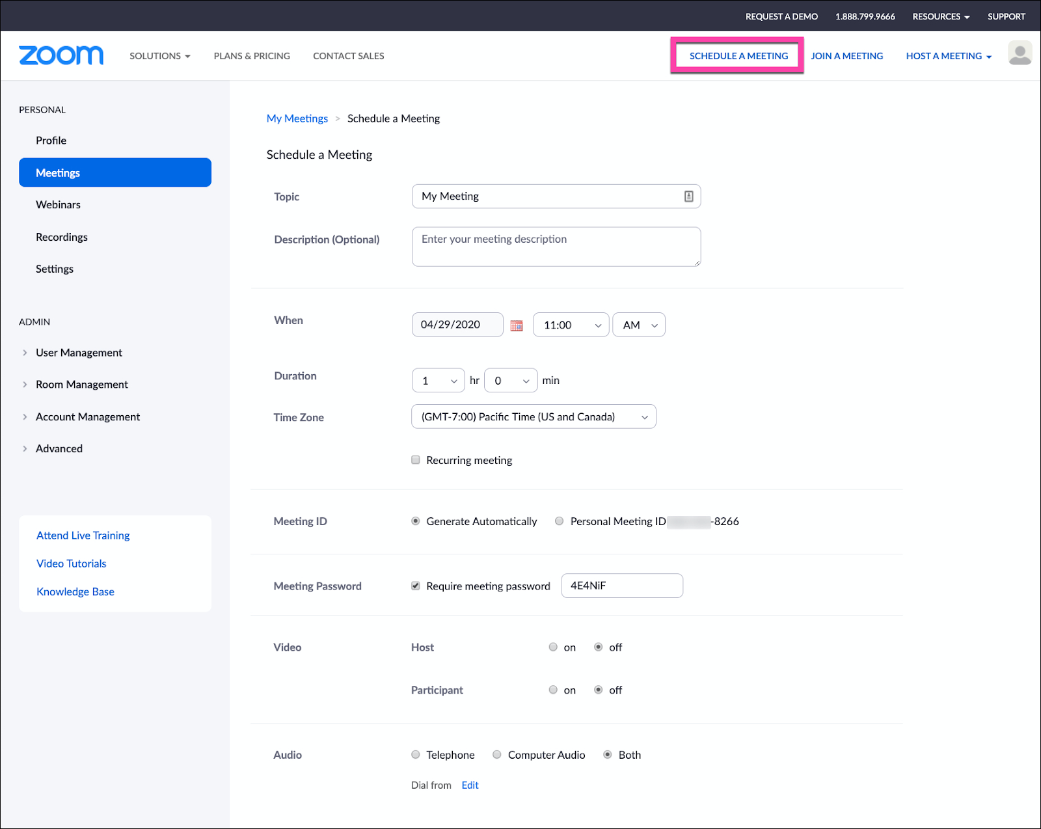1041x829 pixels.
Task: Click Edit next to Dial from
Action: tap(470, 785)
